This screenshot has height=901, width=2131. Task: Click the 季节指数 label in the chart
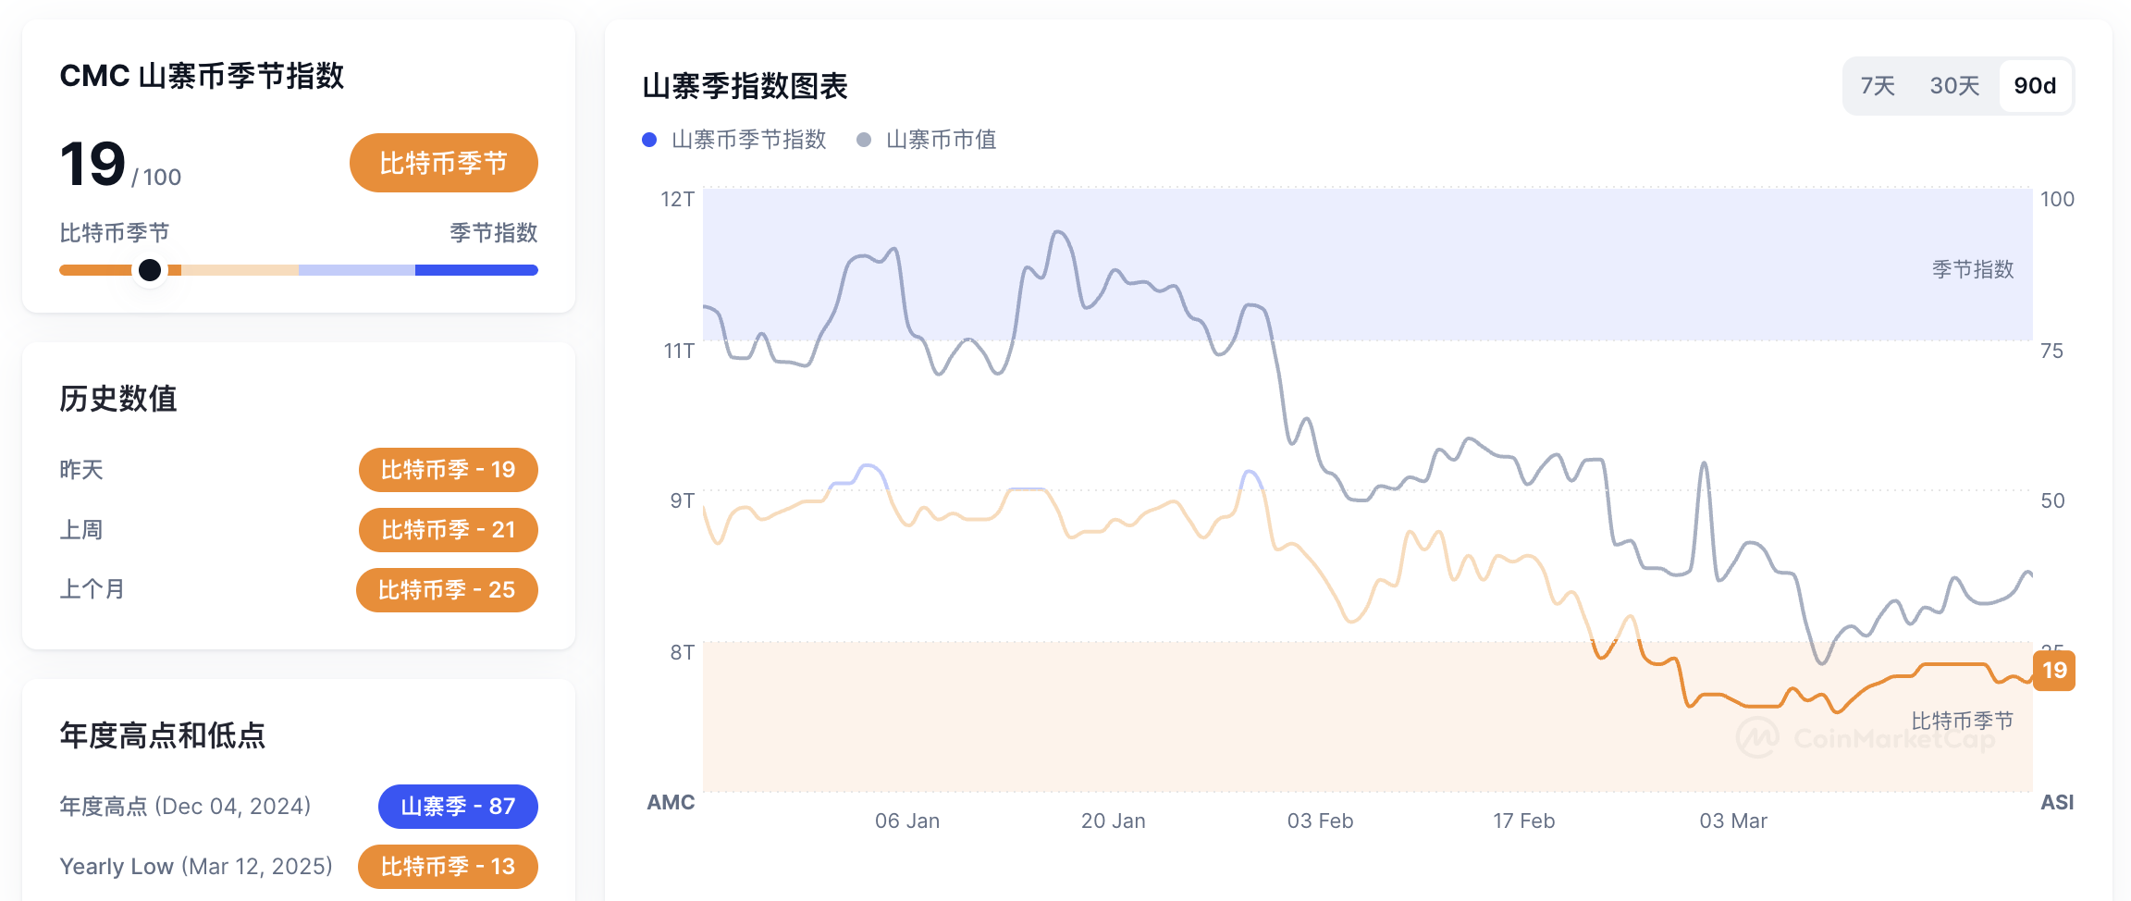[1971, 269]
